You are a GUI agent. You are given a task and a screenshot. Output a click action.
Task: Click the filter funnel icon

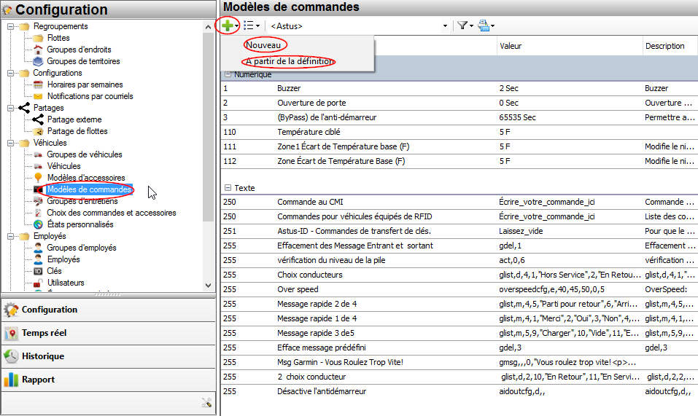[x=462, y=25]
